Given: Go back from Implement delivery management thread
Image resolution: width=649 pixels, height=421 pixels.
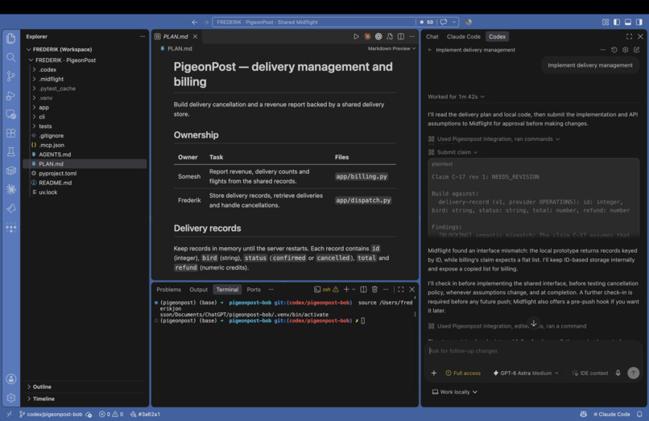Looking at the screenshot, I should 430,50.
